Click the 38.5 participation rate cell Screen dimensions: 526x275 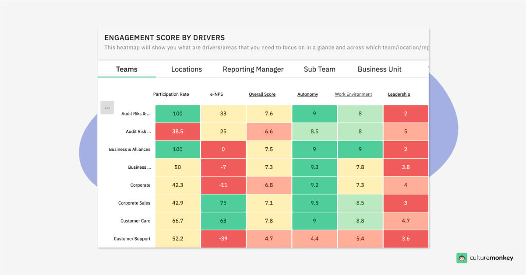pos(178,131)
